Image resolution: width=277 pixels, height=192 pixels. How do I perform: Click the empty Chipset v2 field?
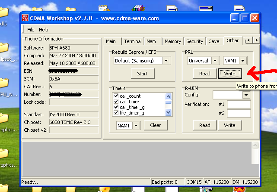tap(74, 130)
